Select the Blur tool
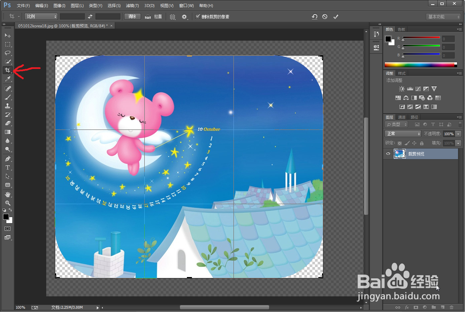 (7, 141)
